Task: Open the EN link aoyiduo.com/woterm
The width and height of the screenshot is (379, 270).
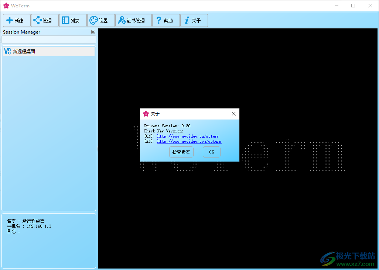Action: pyautogui.click(x=189, y=142)
